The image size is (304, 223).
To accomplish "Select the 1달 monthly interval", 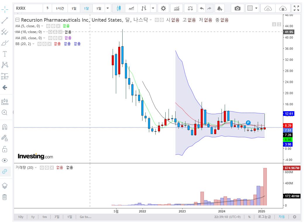I will pyautogui.click(x=86, y=8).
